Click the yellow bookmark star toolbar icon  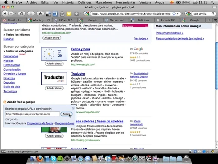[69, 14]
